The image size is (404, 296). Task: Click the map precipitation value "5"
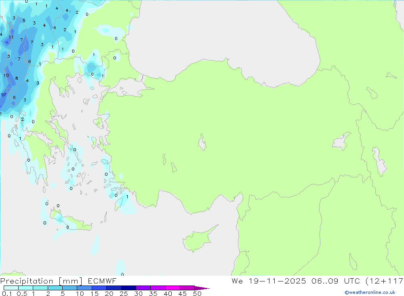[24, 21]
